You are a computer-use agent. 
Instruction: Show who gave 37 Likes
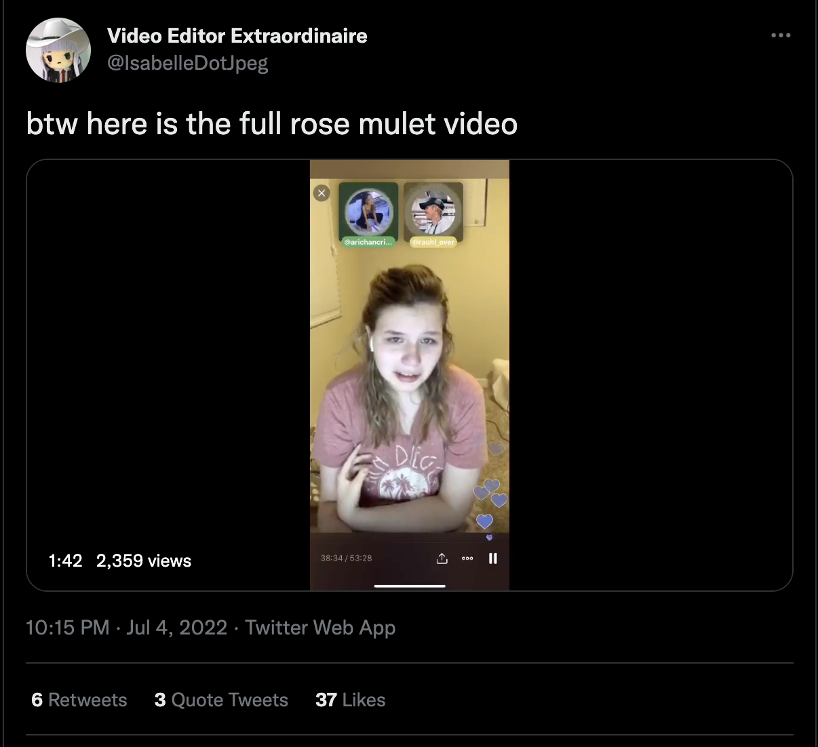(351, 700)
